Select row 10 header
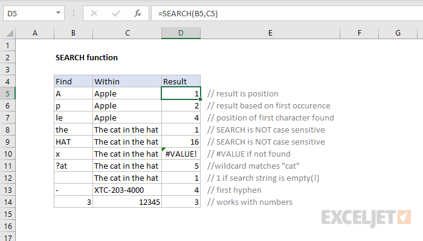The image size is (423, 241). click(x=8, y=154)
